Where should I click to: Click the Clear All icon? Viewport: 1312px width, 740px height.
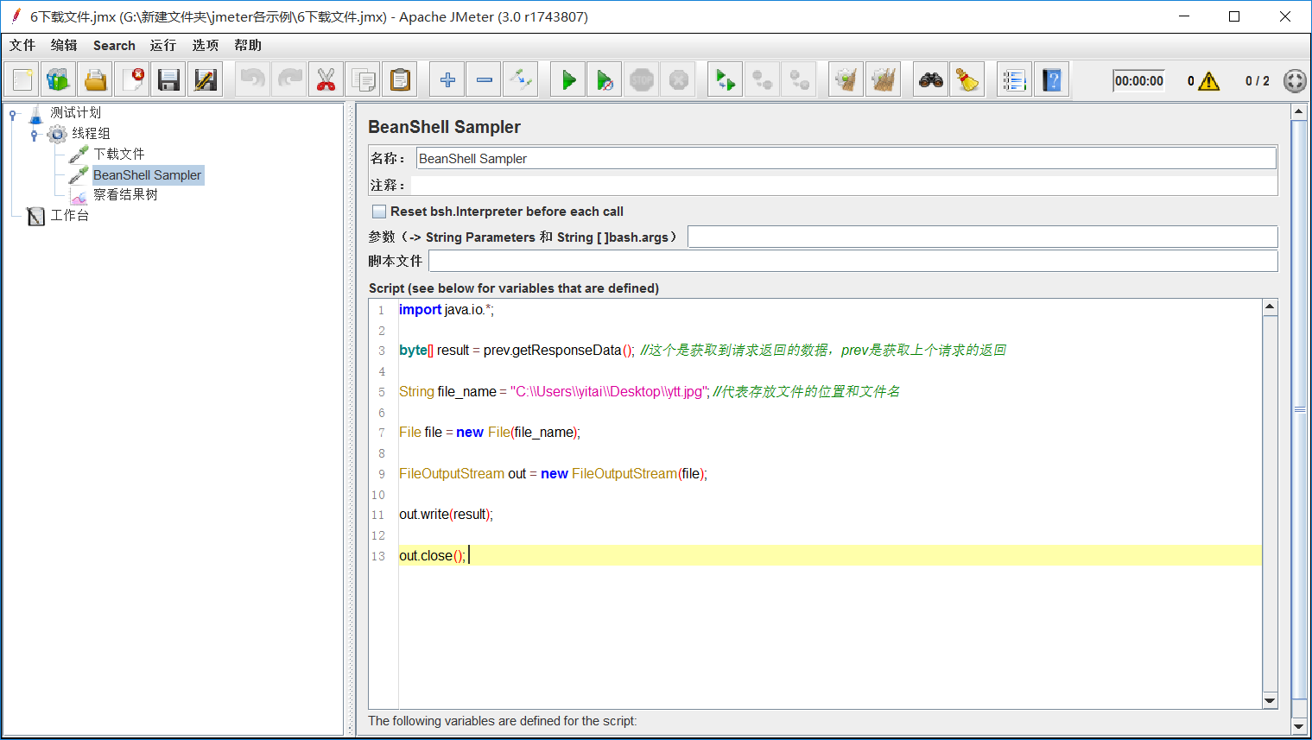pos(884,80)
